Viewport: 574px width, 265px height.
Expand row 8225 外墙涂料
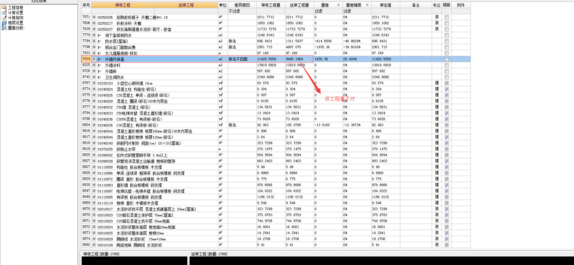[x=94, y=65]
